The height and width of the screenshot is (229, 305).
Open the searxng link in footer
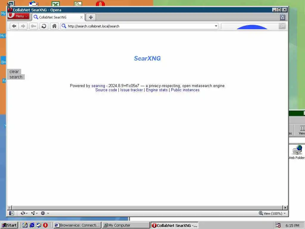(x=98, y=86)
